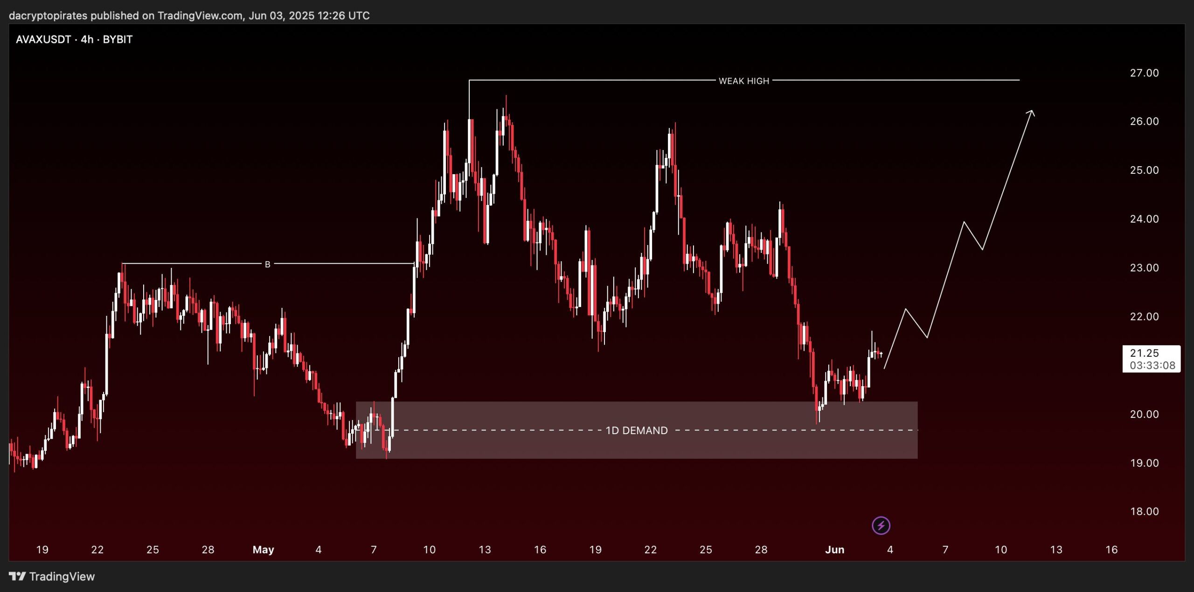
Task: Click the 22.00 price axis label
Action: click(1144, 317)
